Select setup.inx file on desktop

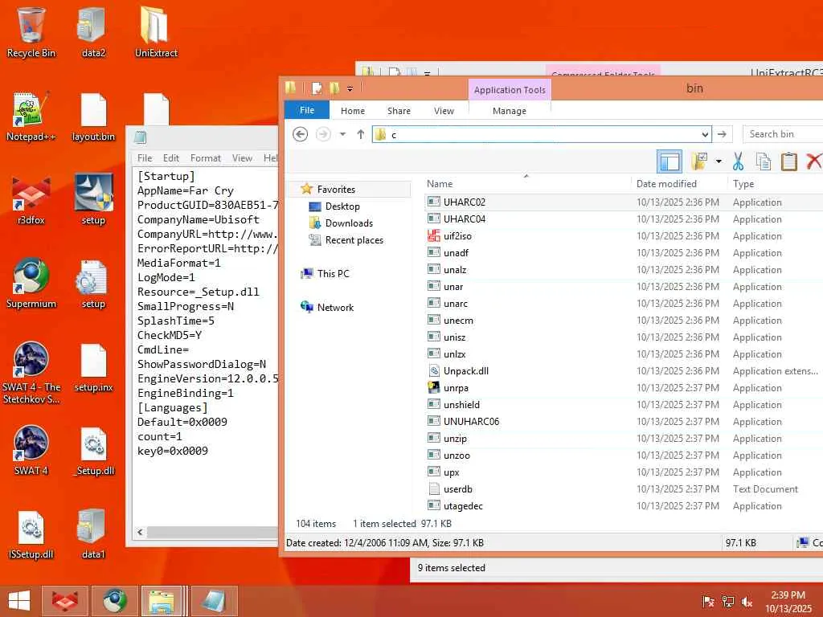93,367
